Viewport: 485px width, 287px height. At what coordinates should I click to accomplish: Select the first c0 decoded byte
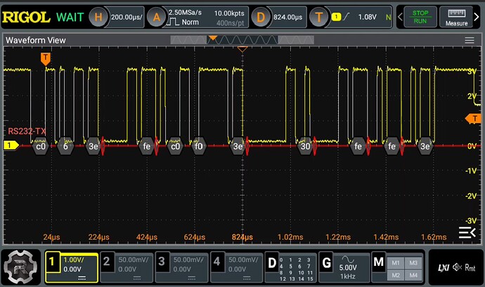point(41,146)
